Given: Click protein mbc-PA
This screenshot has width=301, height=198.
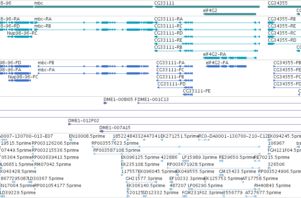Looking at the screenshot, I should 93,73.
